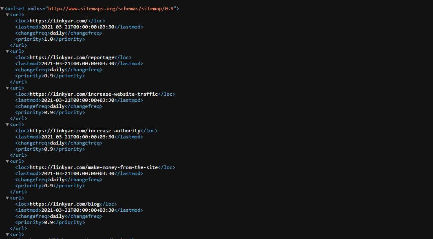Click the changefreq daily in the make-money-from-the-site entry
This screenshot has width=433, height=239.
click(x=57, y=180)
